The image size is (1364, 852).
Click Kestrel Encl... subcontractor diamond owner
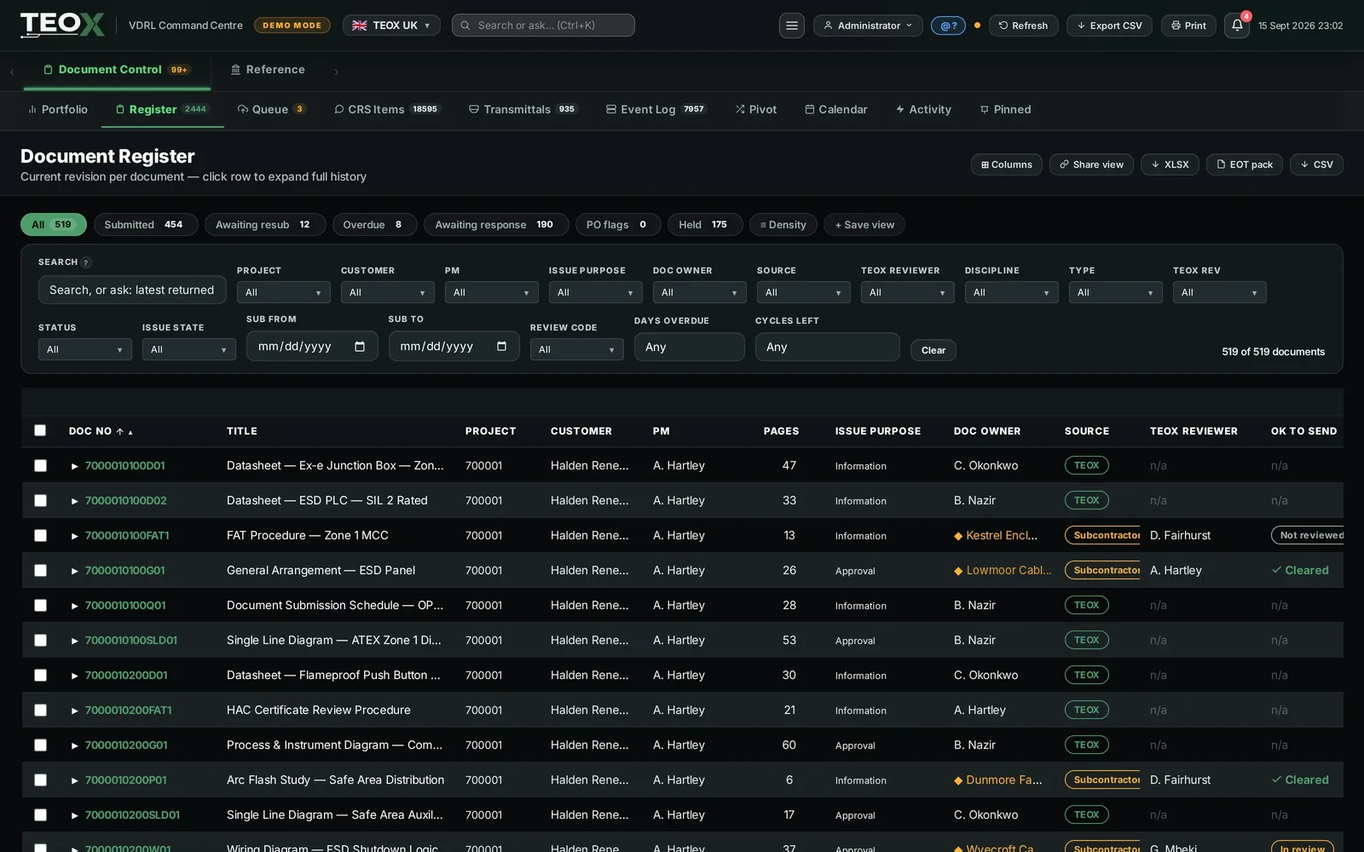pyautogui.click(x=996, y=535)
